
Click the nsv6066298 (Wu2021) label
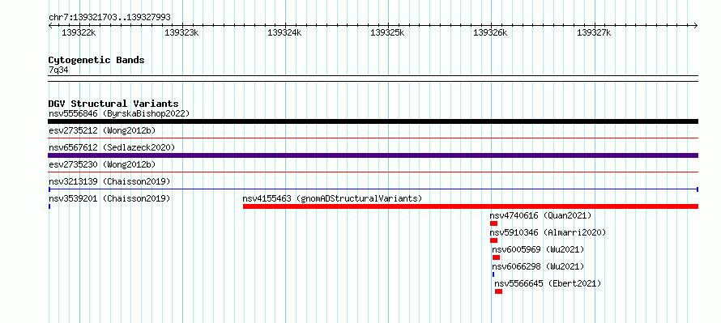(538, 266)
